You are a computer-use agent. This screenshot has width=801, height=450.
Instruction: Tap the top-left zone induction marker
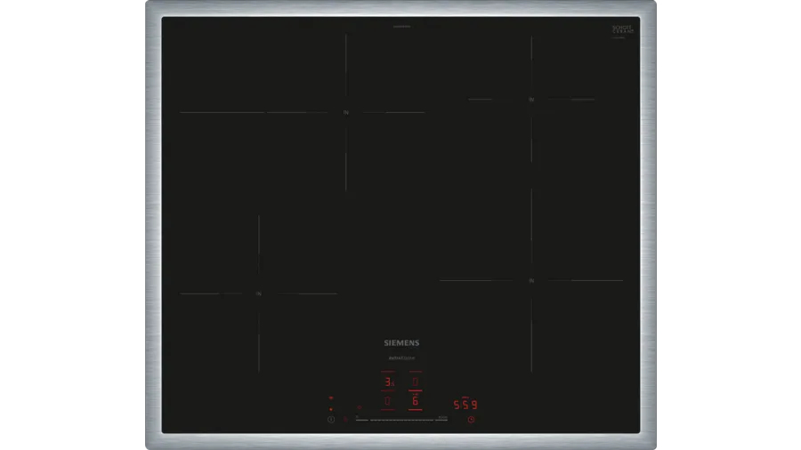tap(345, 112)
